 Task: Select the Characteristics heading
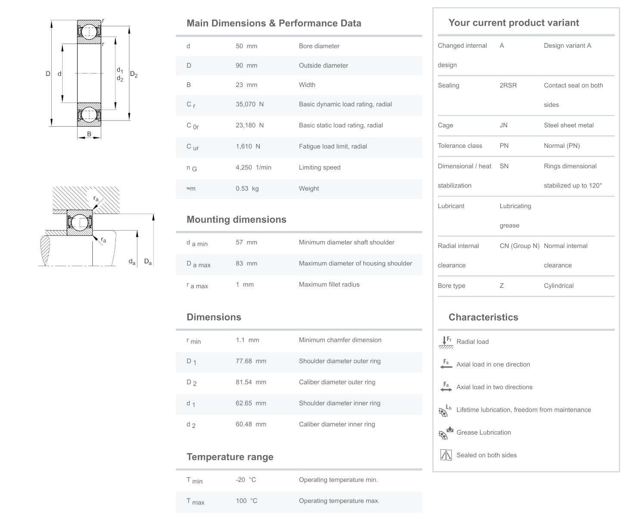click(x=483, y=318)
